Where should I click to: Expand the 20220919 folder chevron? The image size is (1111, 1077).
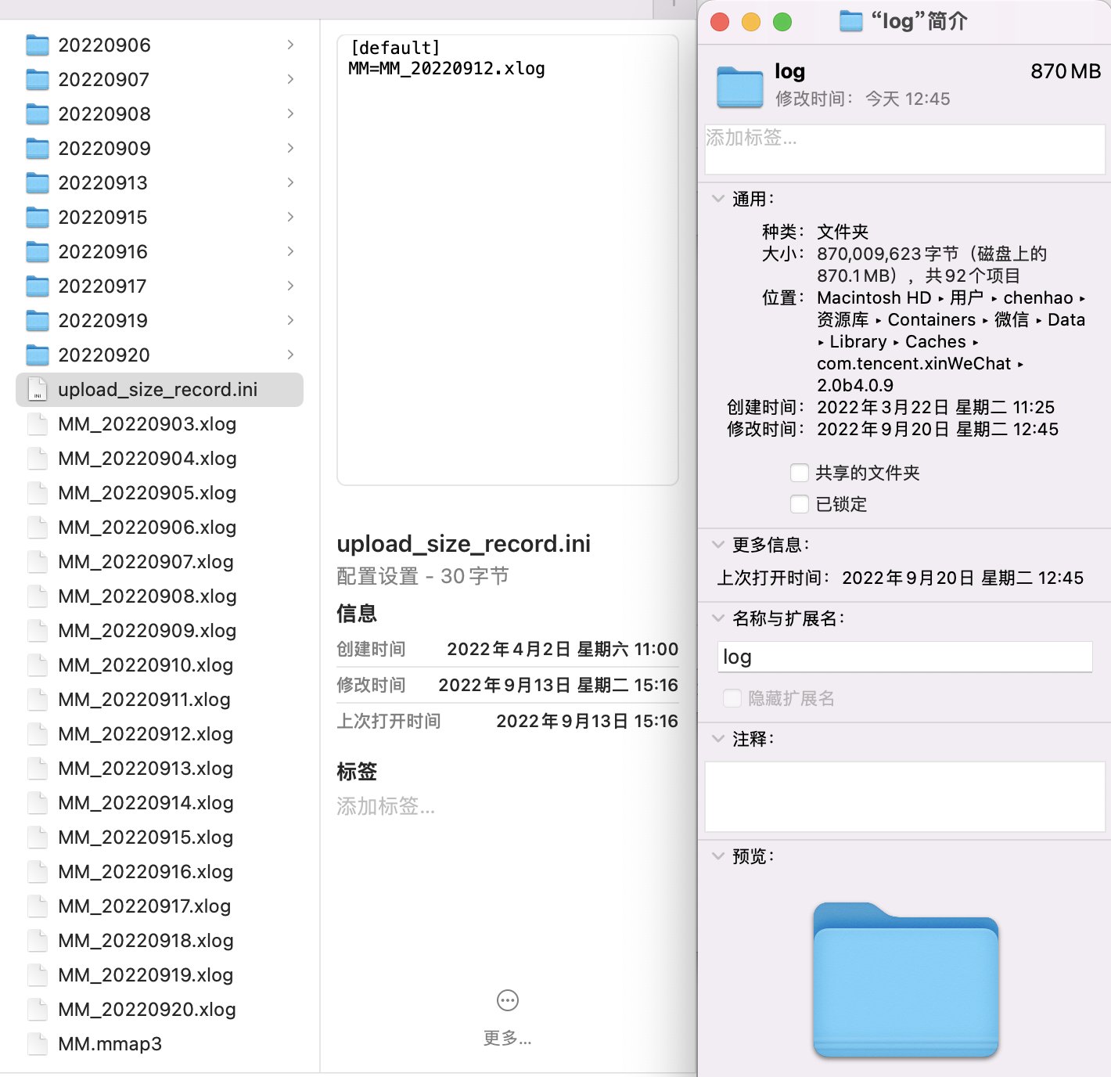click(290, 320)
